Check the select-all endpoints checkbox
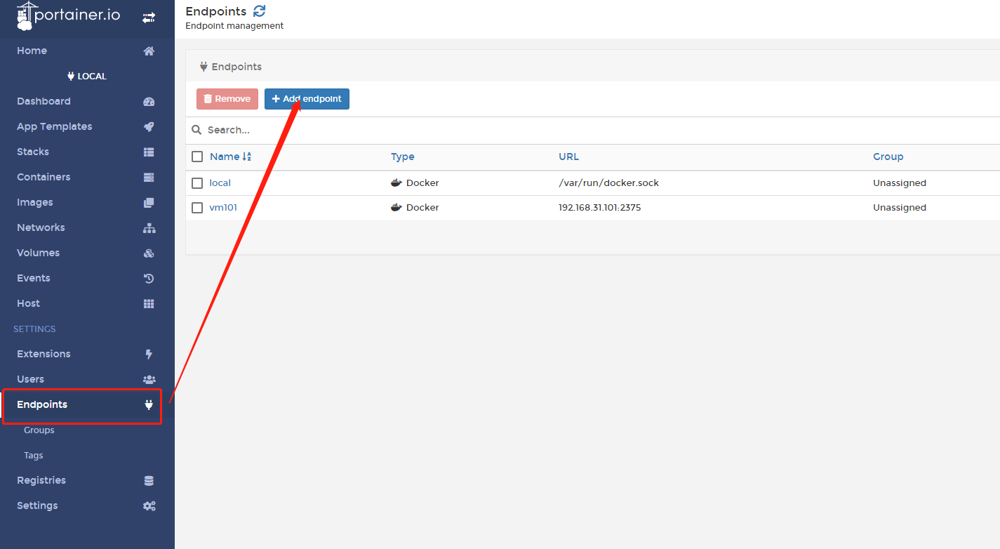 coord(197,157)
